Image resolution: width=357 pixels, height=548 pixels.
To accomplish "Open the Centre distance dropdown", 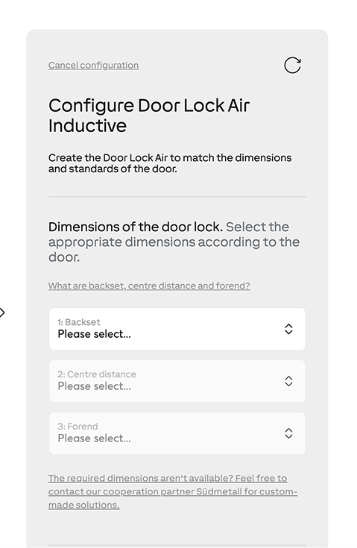I will (x=177, y=381).
